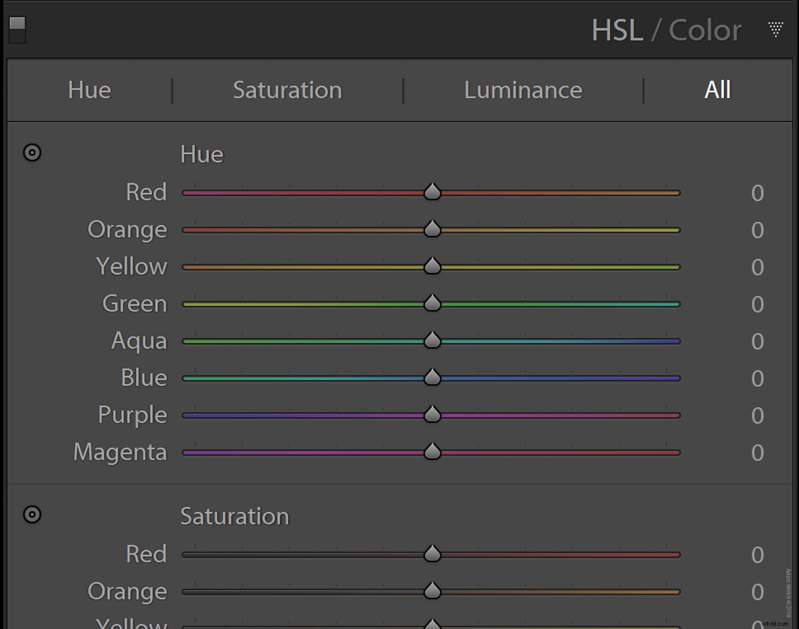Switch to the Saturation tab
This screenshot has width=799, height=629.
coord(287,90)
